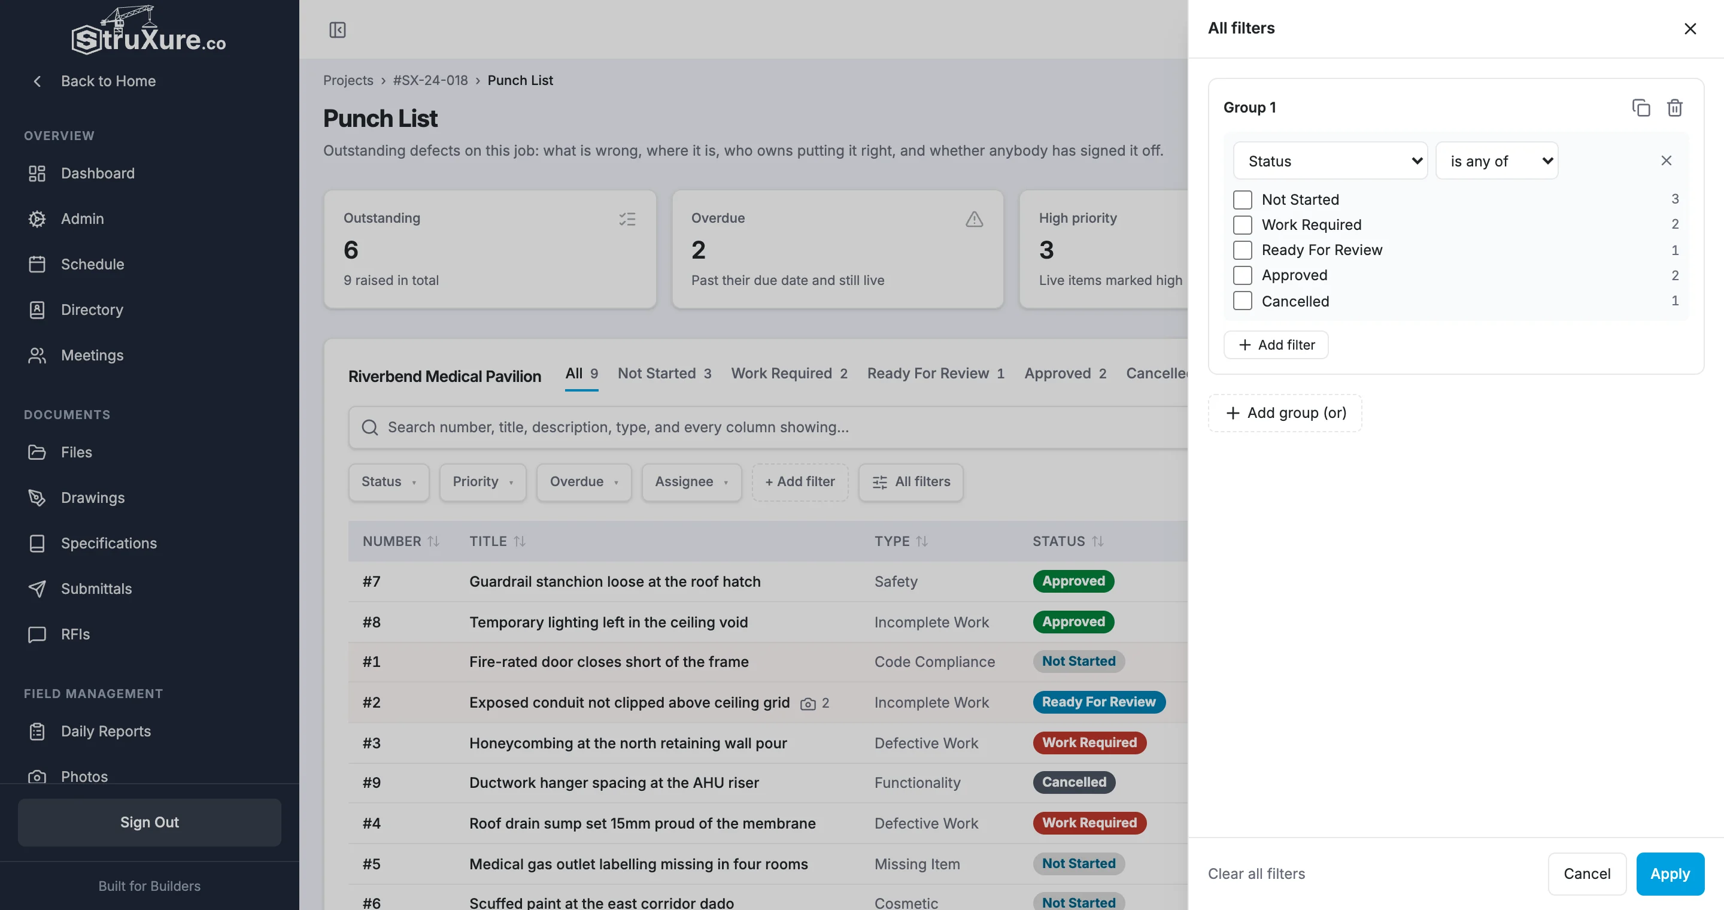Click the Projects breadcrumb link
The height and width of the screenshot is (910, 1724).
click(348, 80)
